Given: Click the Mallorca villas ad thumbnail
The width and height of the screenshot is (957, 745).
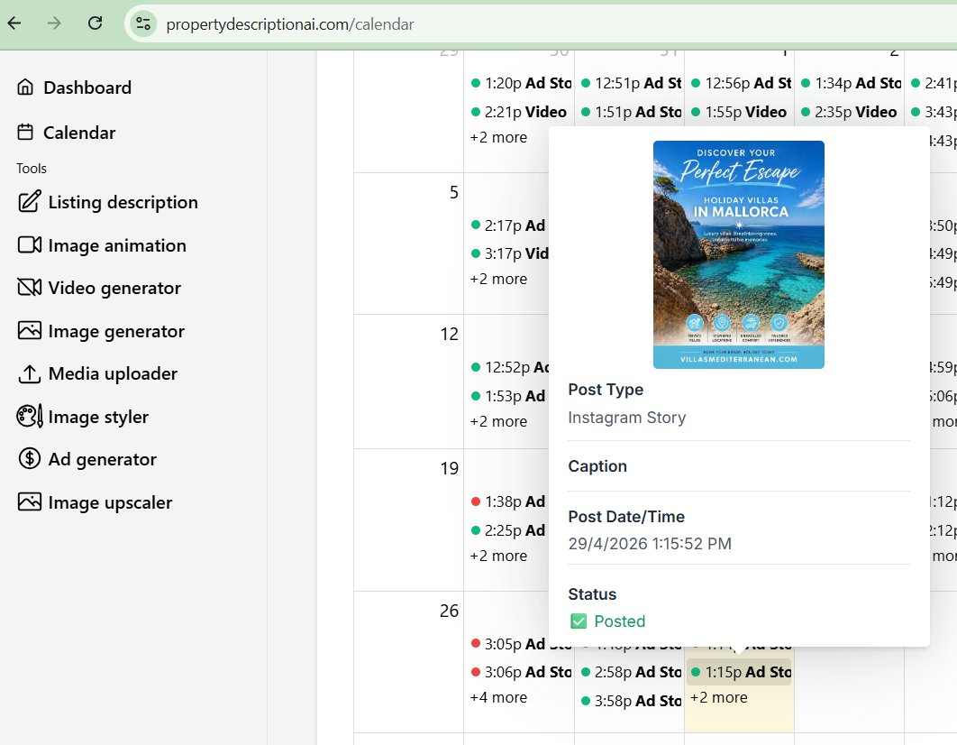Looking at the screenshot, I should point(739,254).
